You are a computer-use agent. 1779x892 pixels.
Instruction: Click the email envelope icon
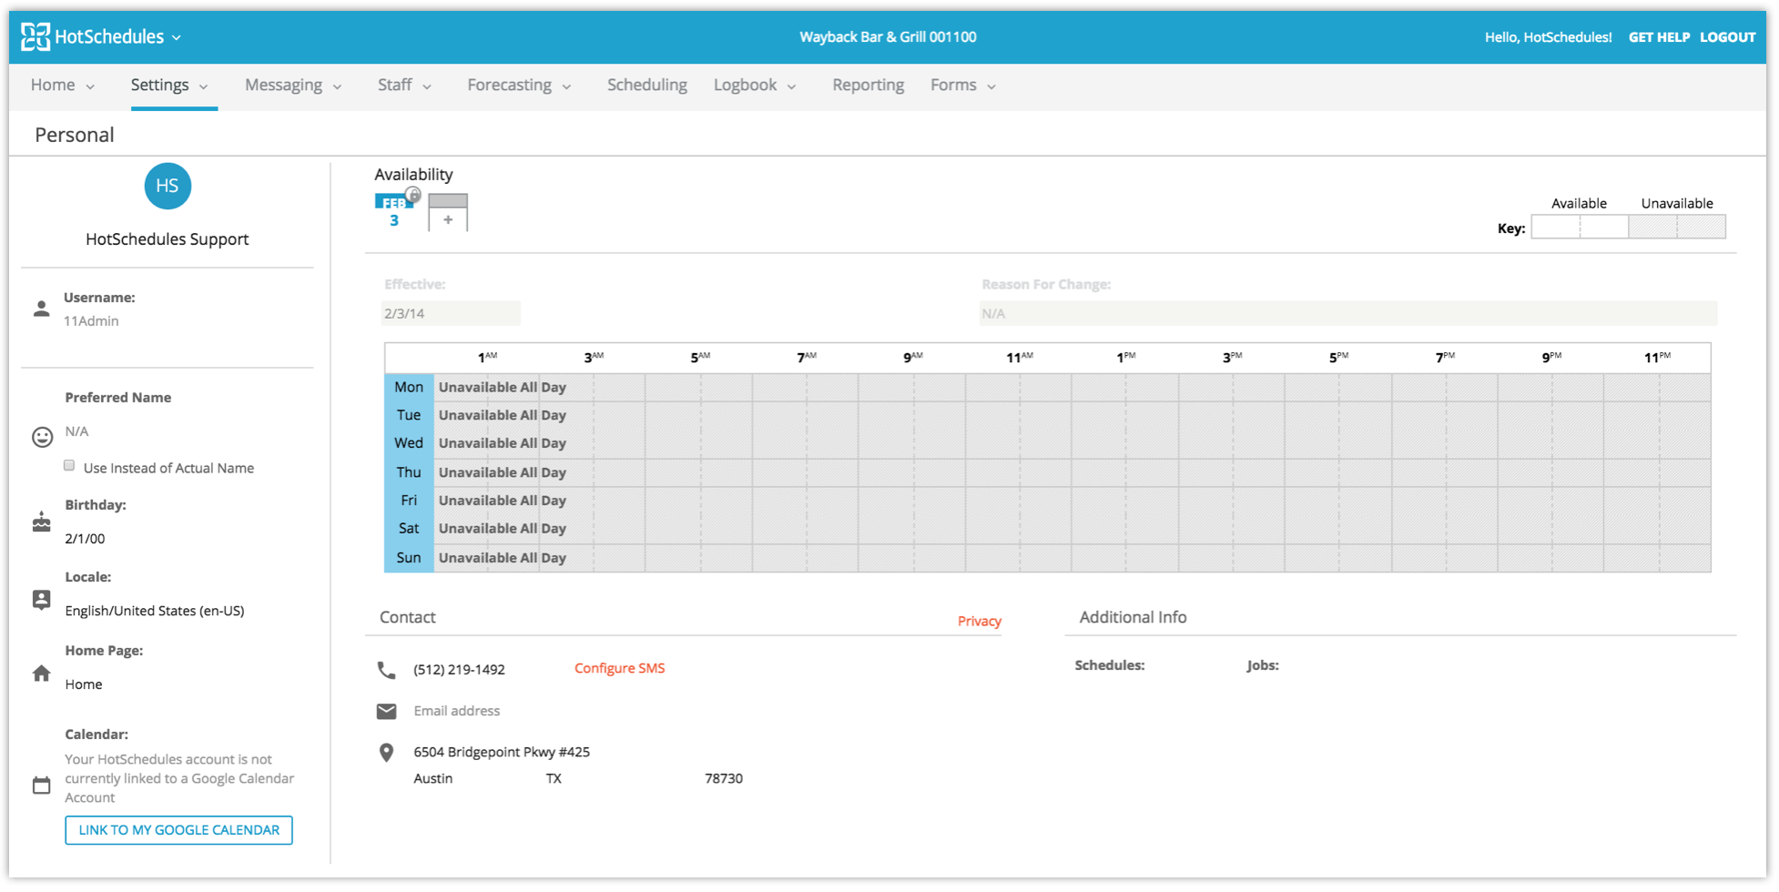point(387,711)
